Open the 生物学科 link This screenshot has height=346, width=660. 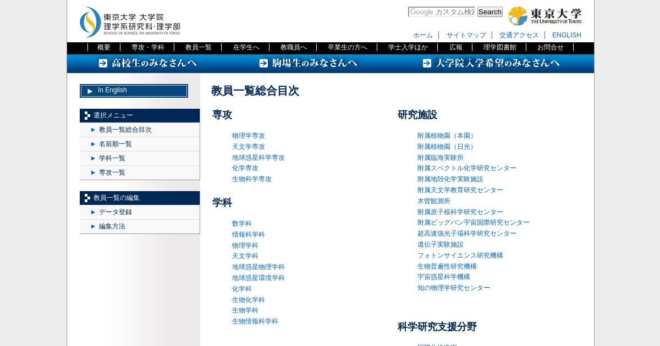coord(245,310)
